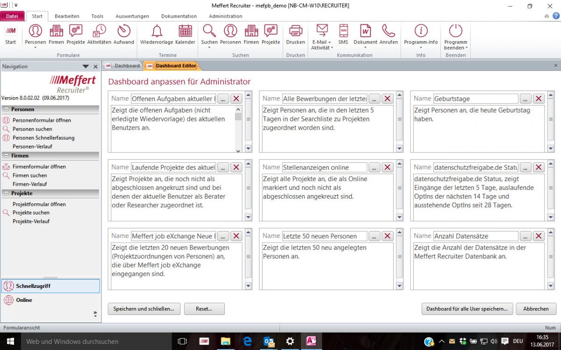The width and height of the screenshot is (561, 350).
Task: Switch to the Bearbeiten ribbon tab
Action: 67,16
